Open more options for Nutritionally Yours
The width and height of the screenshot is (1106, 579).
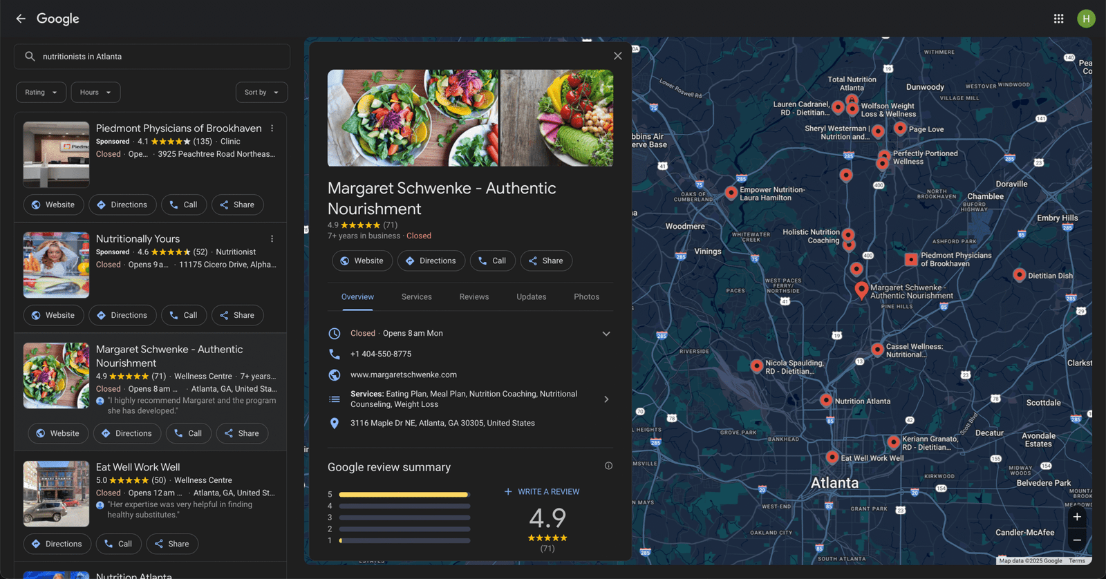tap(272, 239)
